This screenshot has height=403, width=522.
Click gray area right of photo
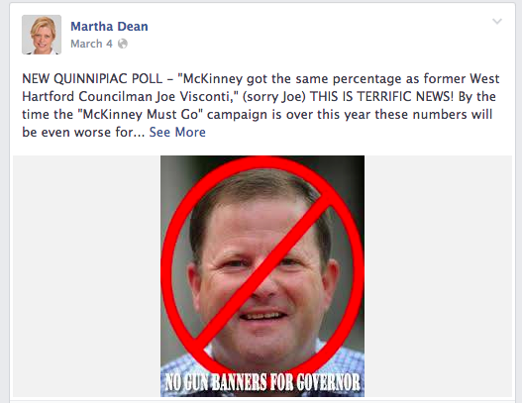coord(438,276)
